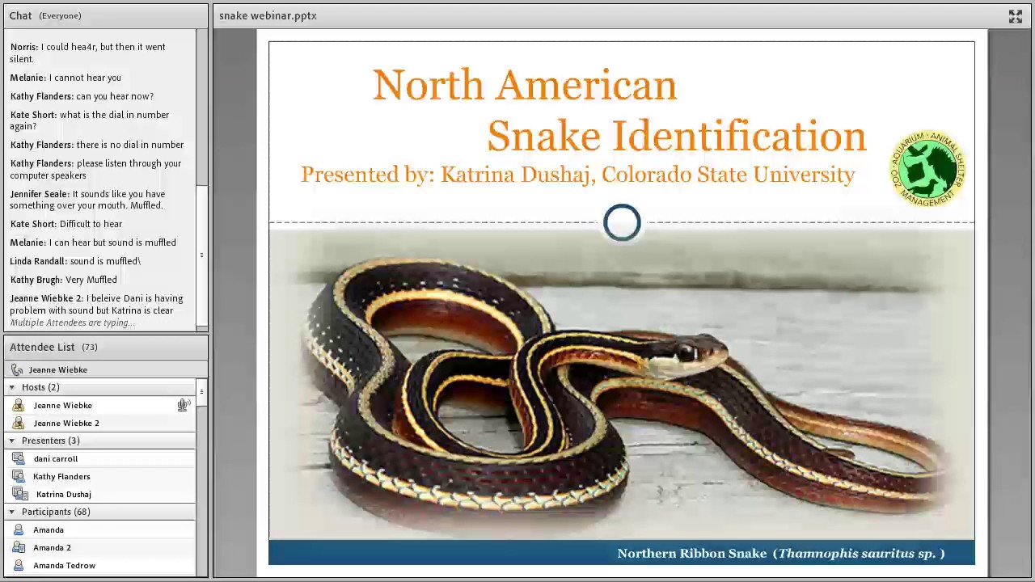Image resolution: width=1035 pixels, height=582 pixels.
Task: Click the presenter icon for Katrina Dushaj
Action: click(x=20, y=494)
